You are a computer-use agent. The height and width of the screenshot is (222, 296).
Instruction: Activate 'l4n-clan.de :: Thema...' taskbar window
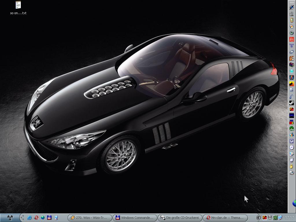coord(225,218)
